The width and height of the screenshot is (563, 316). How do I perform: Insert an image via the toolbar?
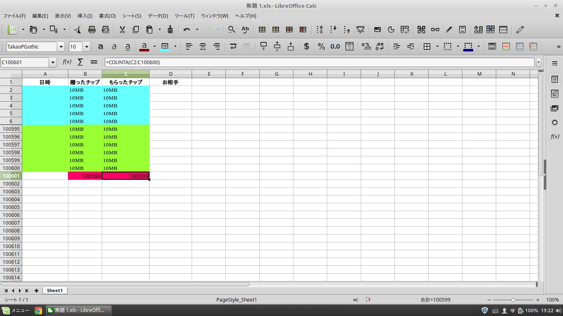[378, 30]
